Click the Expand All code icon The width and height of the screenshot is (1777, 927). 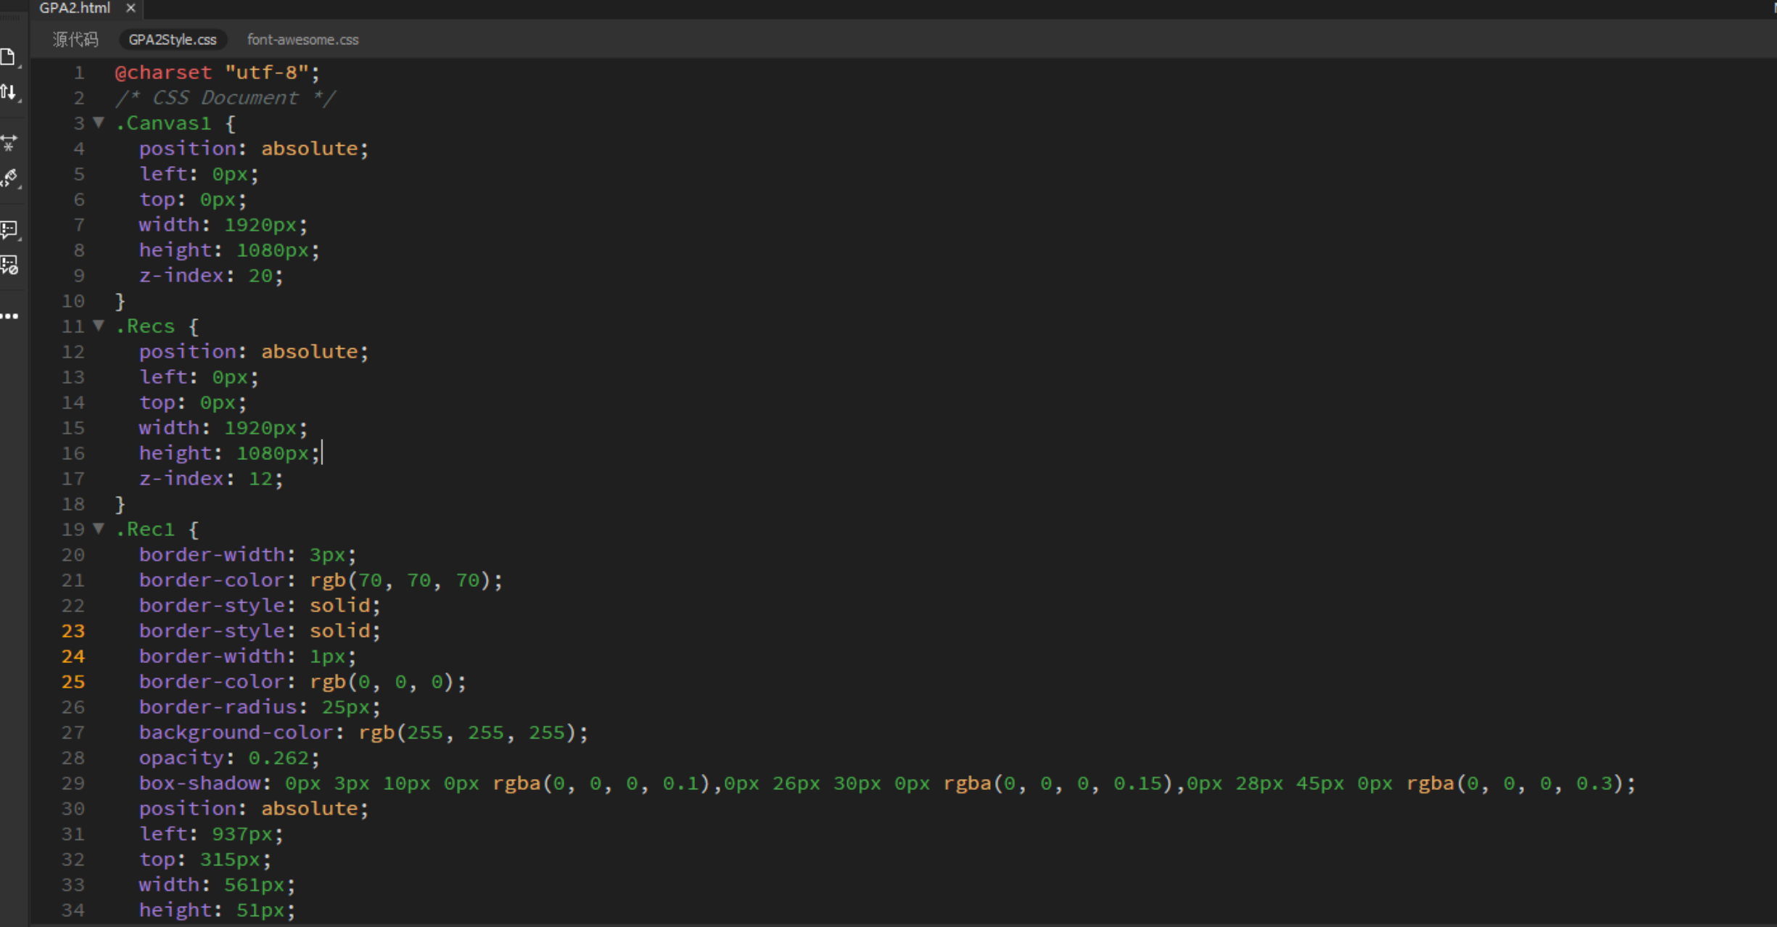9,143
